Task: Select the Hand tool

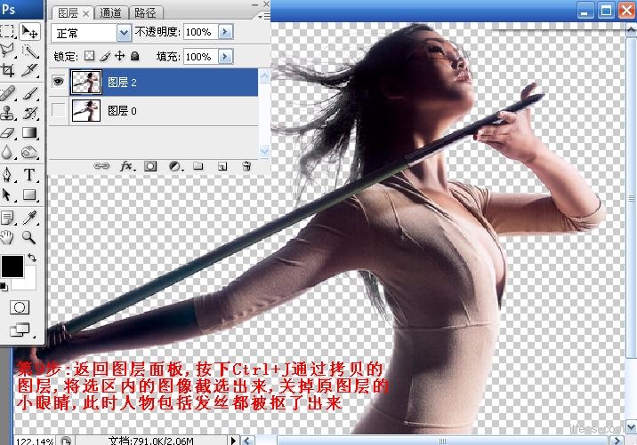Action: pos(8,237)
